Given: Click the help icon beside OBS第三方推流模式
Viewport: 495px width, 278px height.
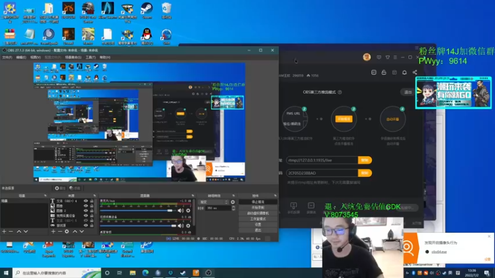Looking at the screenshot, I should [340, 92].
